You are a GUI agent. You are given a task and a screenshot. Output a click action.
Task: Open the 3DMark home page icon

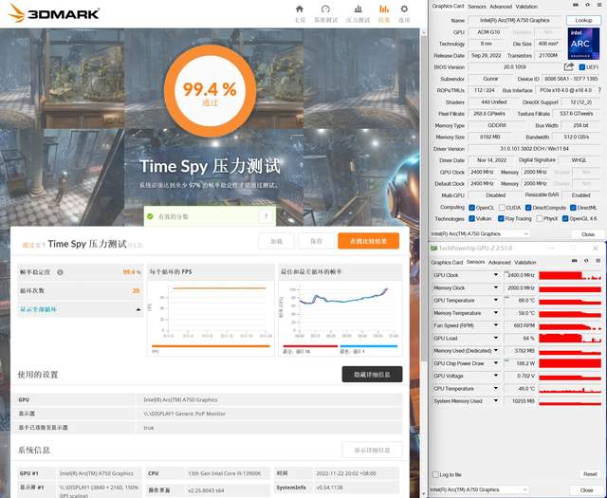click(x=300, y=9)
